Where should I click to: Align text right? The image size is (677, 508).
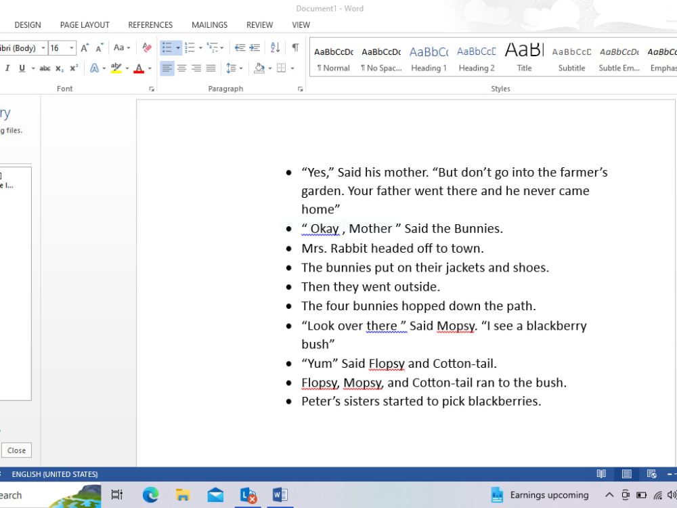pyautogui.click(x=196, y=68)
